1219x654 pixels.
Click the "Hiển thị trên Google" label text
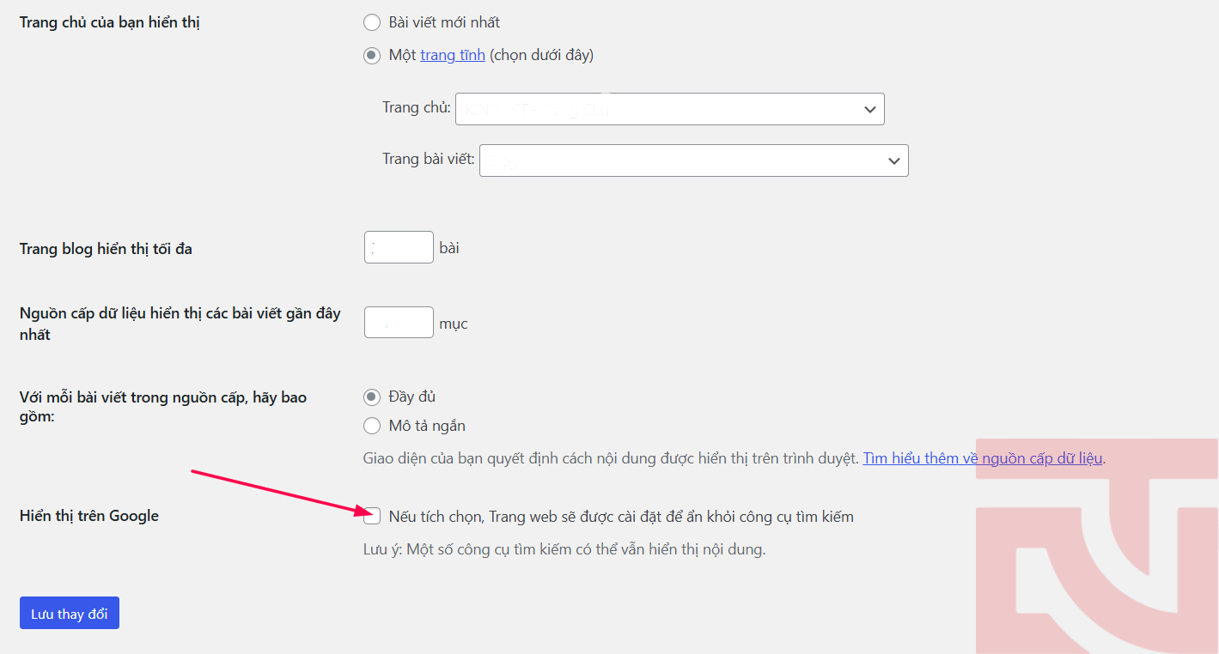[x=89, y=516]
